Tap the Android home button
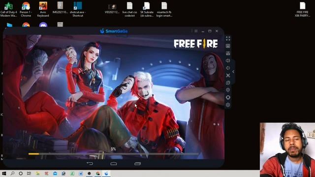 click(114, 164)
